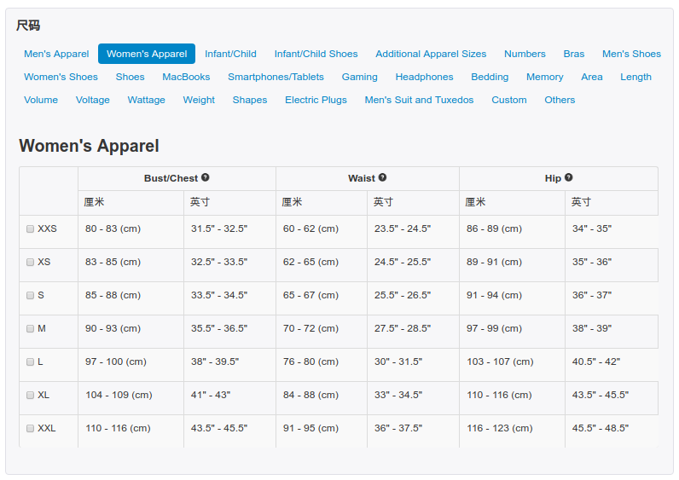Screen dimensions: 679x480
Task: Open the Additional Apparel Sizes link
Action: click(x=431, y=54)
